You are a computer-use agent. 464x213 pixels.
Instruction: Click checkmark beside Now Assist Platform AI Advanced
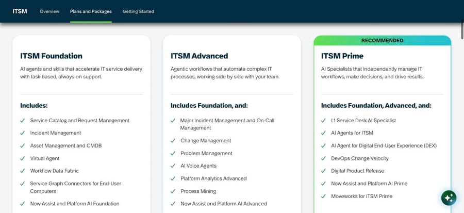pyautogui.click(x=173, y=204)
